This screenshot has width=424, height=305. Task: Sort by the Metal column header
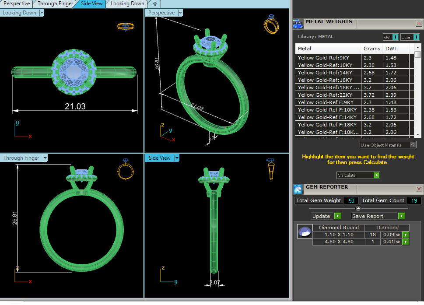pyautogui.click(x=328, y=49)
